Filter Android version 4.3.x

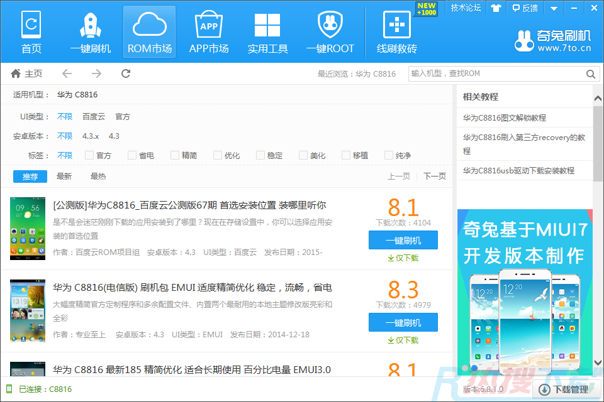tap(91, 136)
